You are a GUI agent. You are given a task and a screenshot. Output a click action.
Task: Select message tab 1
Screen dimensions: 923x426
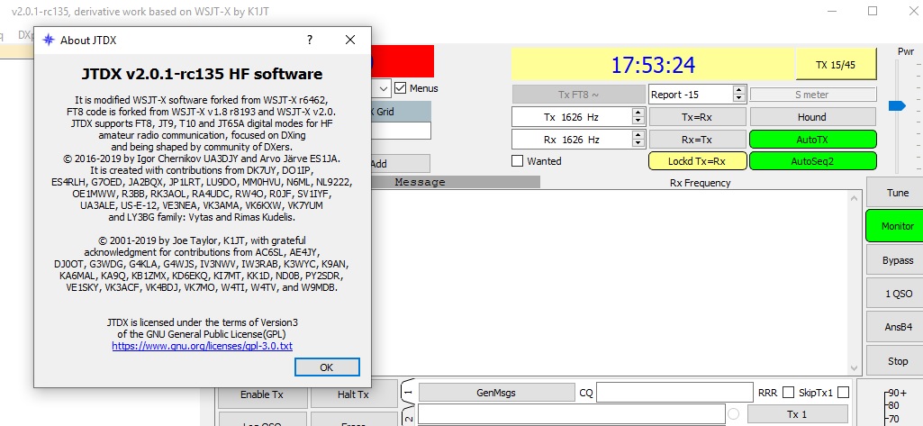[x=409, y=392]
